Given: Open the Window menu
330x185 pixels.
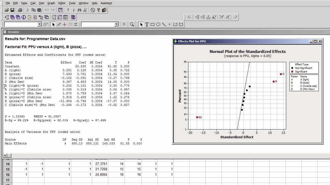Looking at the screenshot, I should pyautogui.click(x=84, y=3).
